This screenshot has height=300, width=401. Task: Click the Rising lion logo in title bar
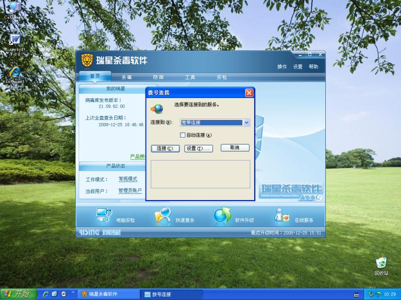[x=87, y=60]
